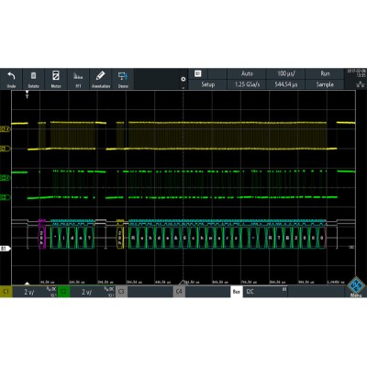Change the Auto trigger mode
367x367 pixels.
click(x=247, y=73)
